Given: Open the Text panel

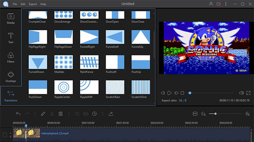Looking at the screenshot, I should coord(11,38).
